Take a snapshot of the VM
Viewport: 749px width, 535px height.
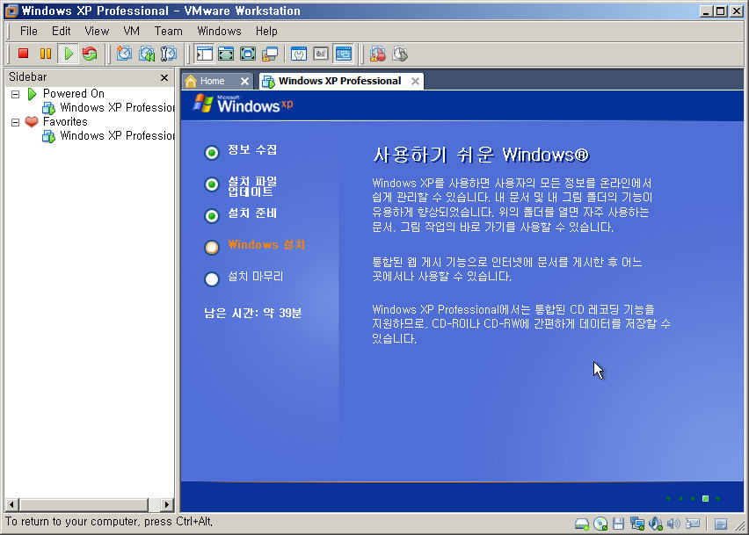click(124, 54)
